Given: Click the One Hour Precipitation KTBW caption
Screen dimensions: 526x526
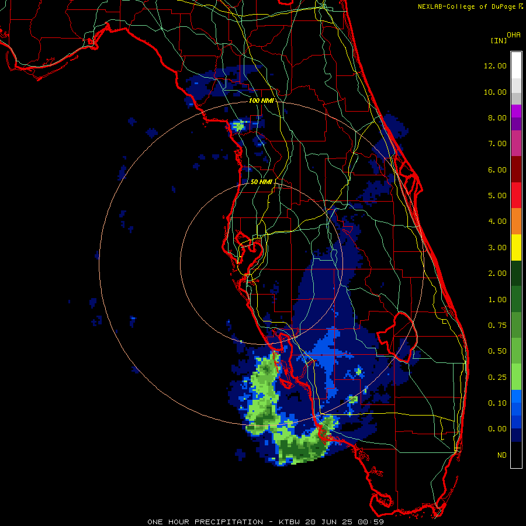Looking at the screenshot, I should [x=265, y=522].
